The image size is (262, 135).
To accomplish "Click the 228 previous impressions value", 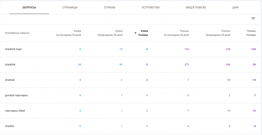I will pos(228,49).
